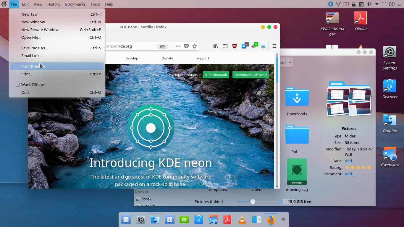The width and height of the screenshot is (404, 227).
Task: Launch VLC from the dock
Action: point(242,220)
